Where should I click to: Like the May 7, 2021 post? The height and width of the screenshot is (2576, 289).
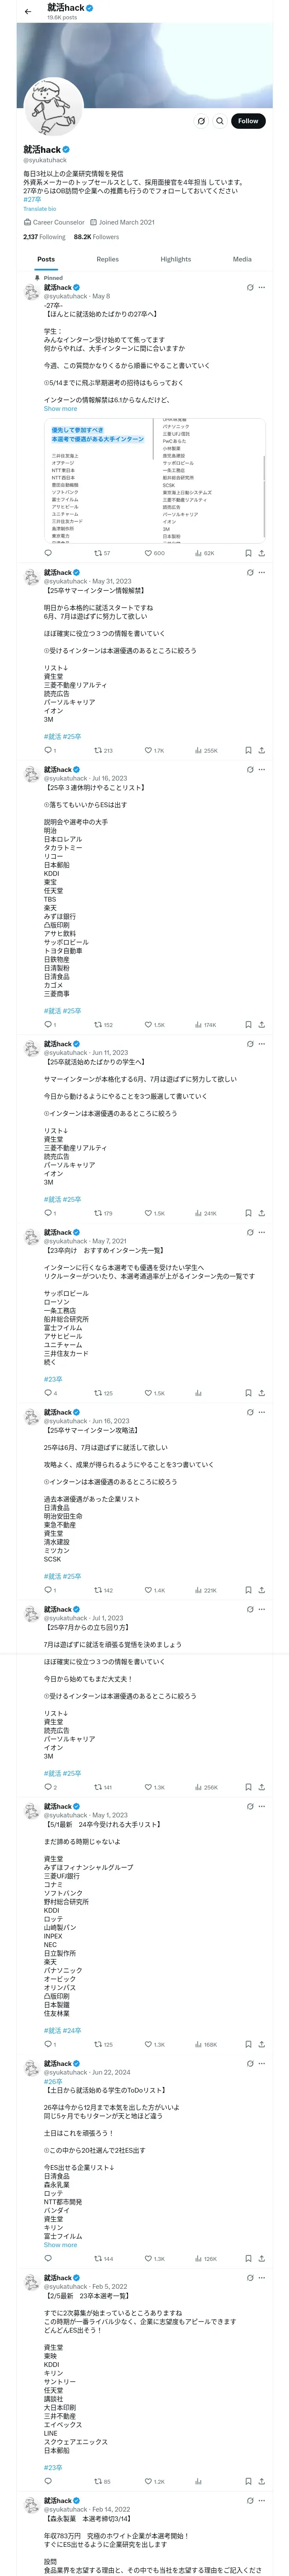click(149, 1393)
